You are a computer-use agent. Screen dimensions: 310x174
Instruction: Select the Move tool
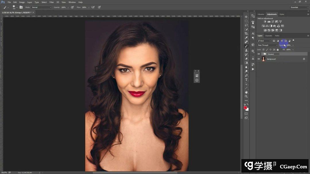246,17
